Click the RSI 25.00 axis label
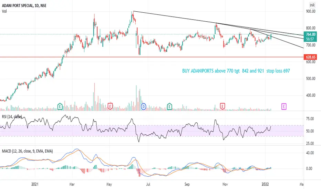Viewport: 321px width, 189px height. [310, 143]
